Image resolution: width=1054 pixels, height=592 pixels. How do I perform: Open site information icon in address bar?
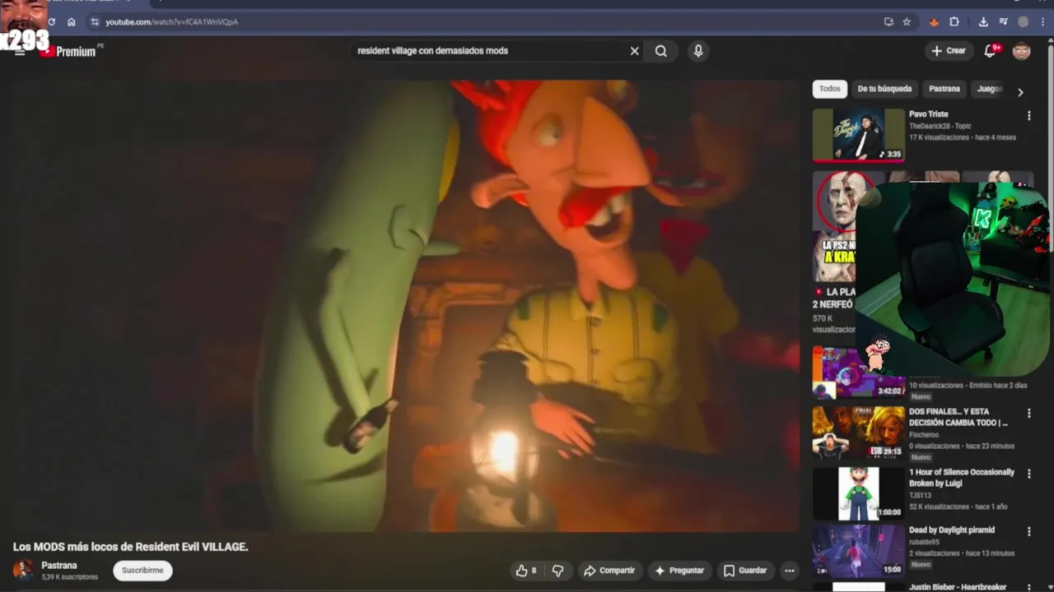pyautogui.click(x=95, y=22)
